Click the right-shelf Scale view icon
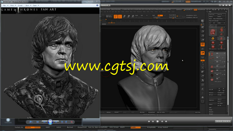The width and height of the screenshot is (233, 131). pyautogui.click(x=202, y=76)
